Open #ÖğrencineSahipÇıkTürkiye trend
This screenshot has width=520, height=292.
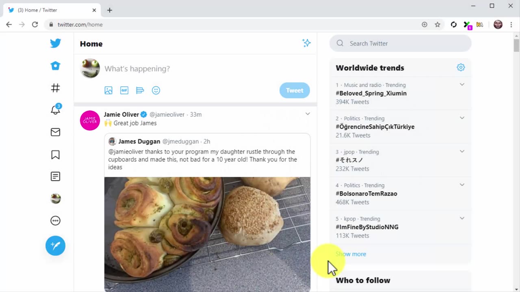[x=375, y=127]
